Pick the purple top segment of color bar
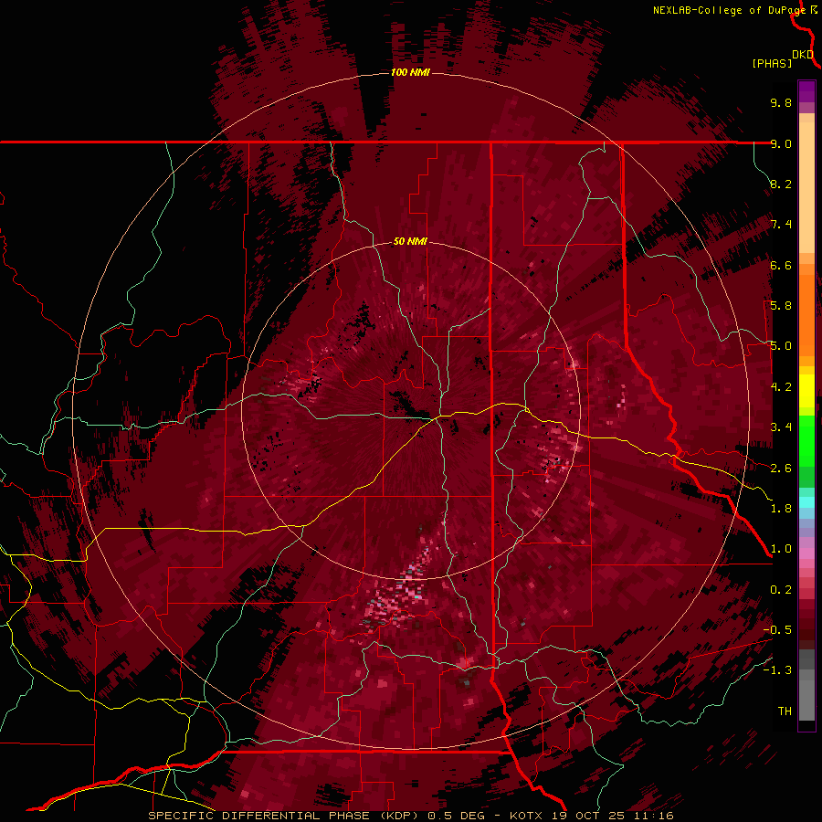The image size is (822, 822). coord(806,91)
